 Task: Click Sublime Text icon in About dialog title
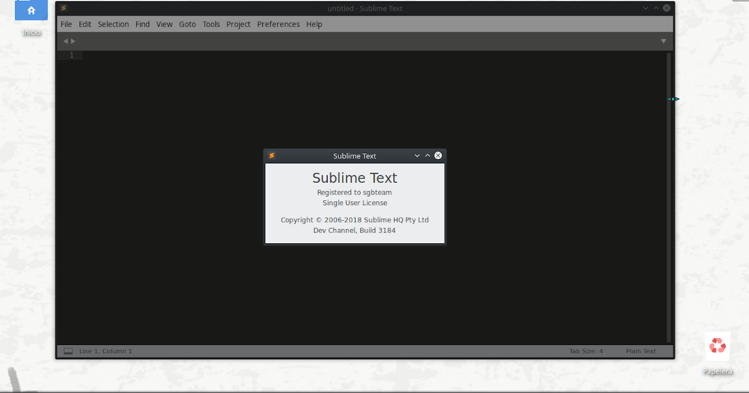pos(272,156)
